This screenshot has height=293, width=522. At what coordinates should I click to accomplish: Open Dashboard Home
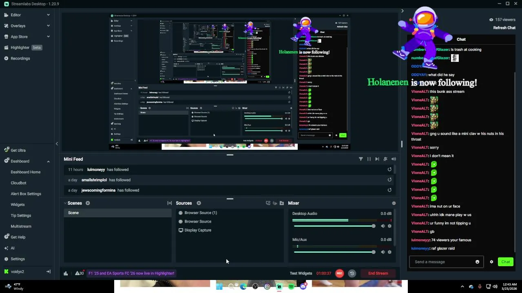point(26,172)
